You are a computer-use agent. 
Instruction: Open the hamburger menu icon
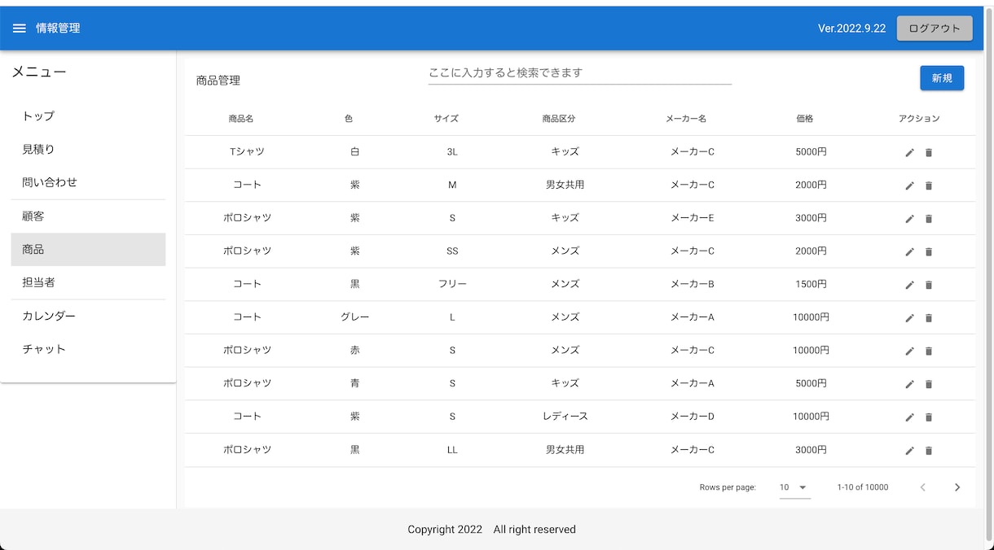pos(20,28)
